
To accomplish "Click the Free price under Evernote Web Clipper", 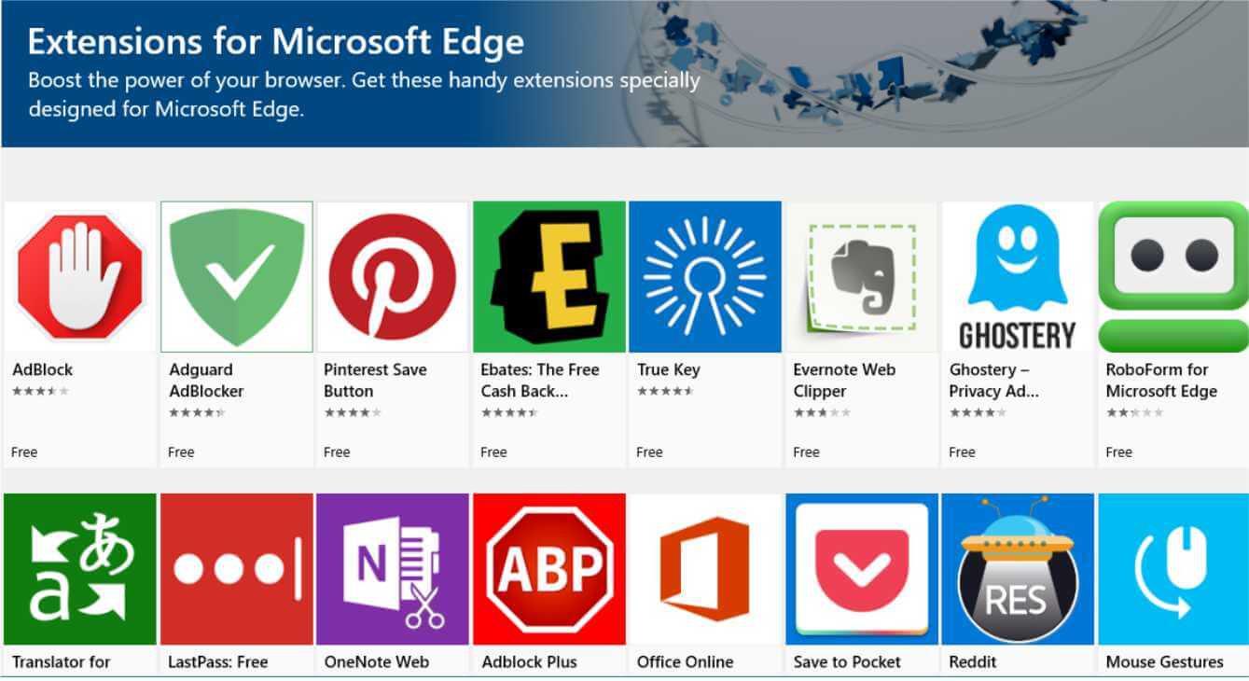I will [x=806, y=452].
